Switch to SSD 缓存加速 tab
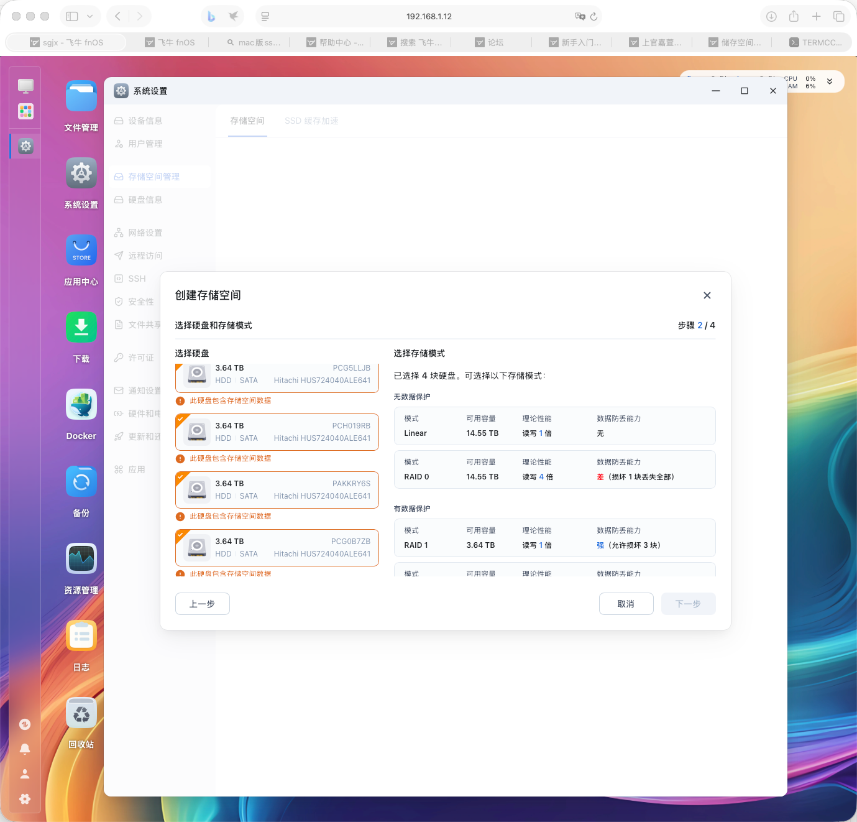The height and width of the screenshot is (822, 857). click(311, 121)
